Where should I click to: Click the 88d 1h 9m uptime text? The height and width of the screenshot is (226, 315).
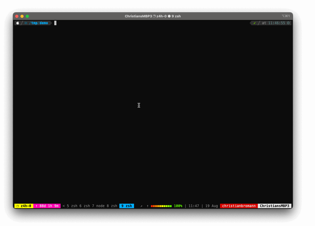click(x=49, y=206)
